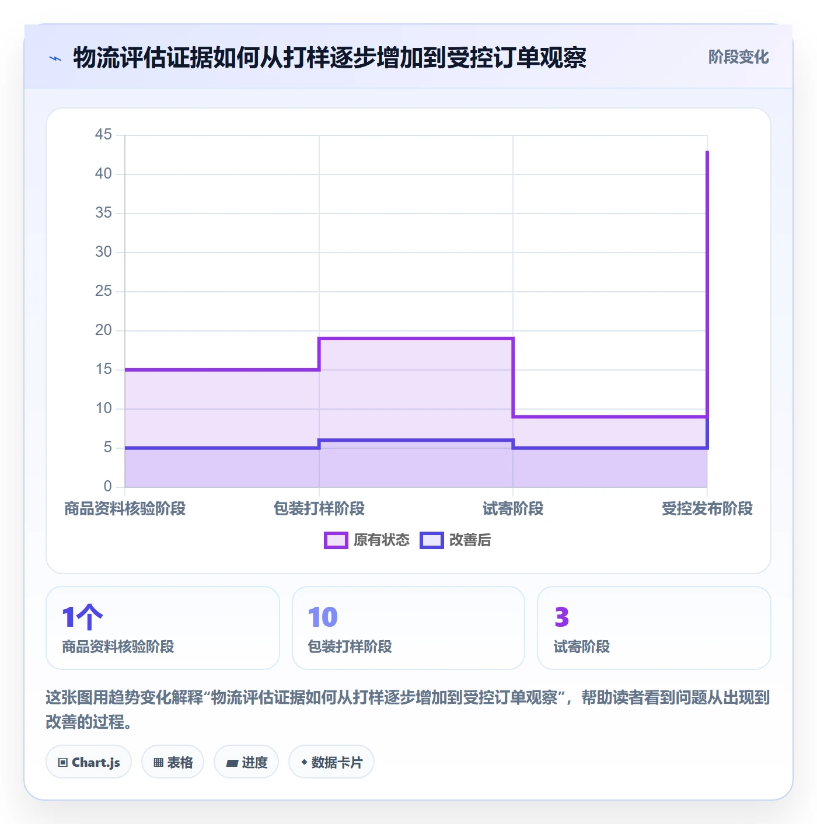817x824 pixels.
Task: Click the lightning icon beside the title
Action: pos(55,58)
